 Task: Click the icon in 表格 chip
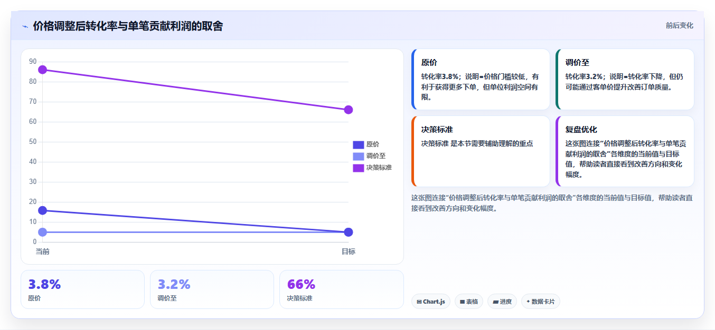point(463,302)
